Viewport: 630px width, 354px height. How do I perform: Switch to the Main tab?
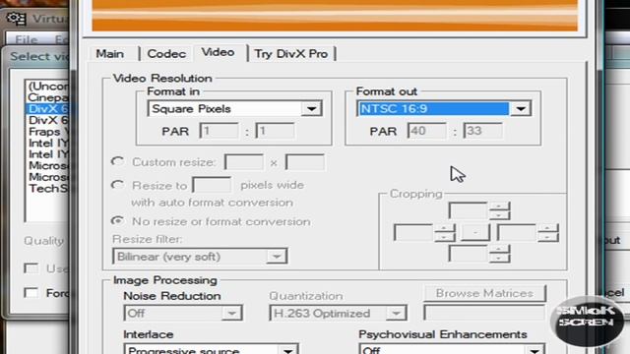point(110,54)
